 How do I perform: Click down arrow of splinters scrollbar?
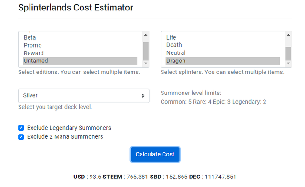pos(288,64)
